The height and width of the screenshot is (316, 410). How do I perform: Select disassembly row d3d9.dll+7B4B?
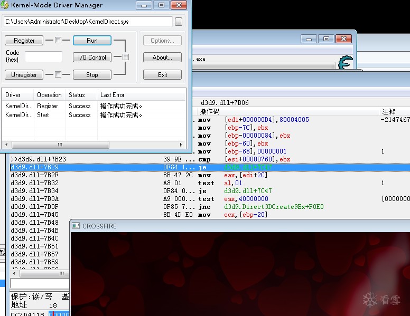click(34, 231)
